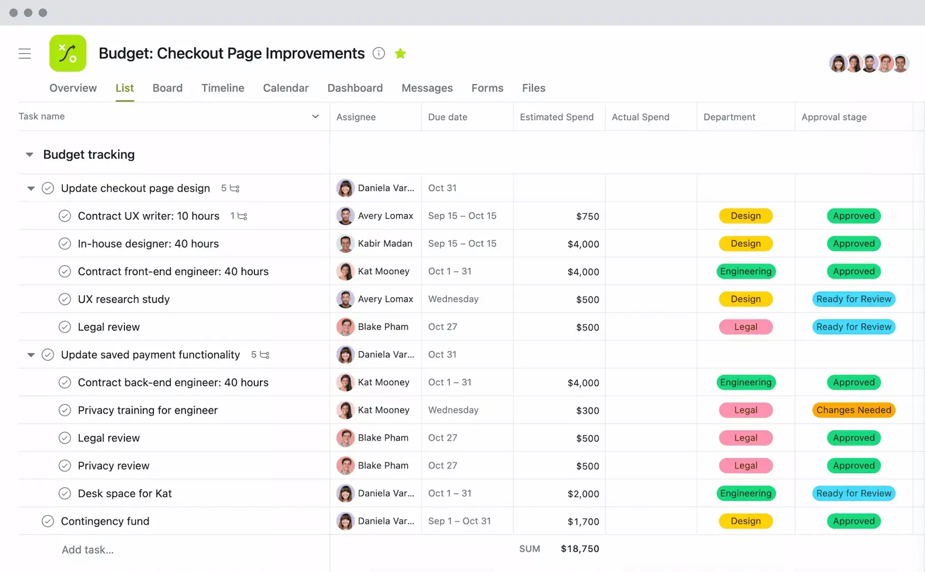Collapse the Budget tracking section
The width and height of the screenshot is (925, 572).
pos(29,155)
